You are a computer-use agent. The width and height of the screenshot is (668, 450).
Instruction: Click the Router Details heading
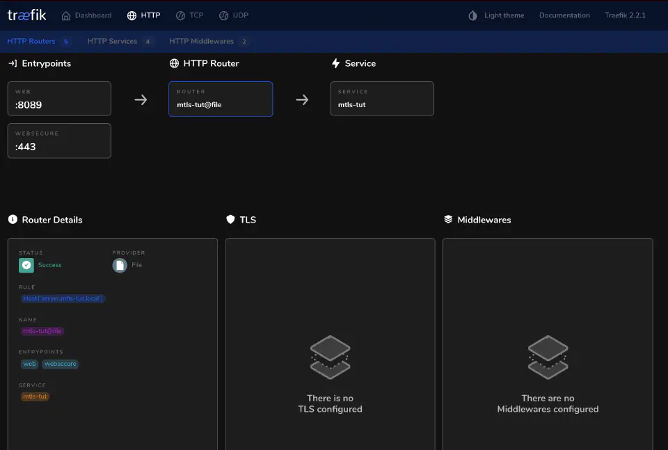pyautogui.click(x=52, y=220)
